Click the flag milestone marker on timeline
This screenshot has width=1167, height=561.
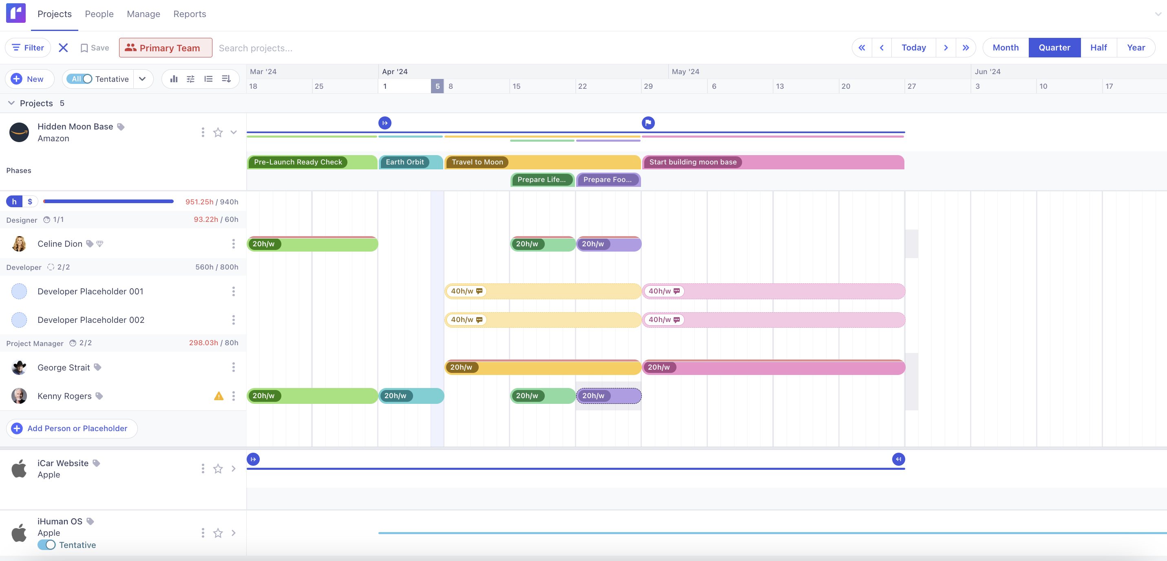pos(648,123)
